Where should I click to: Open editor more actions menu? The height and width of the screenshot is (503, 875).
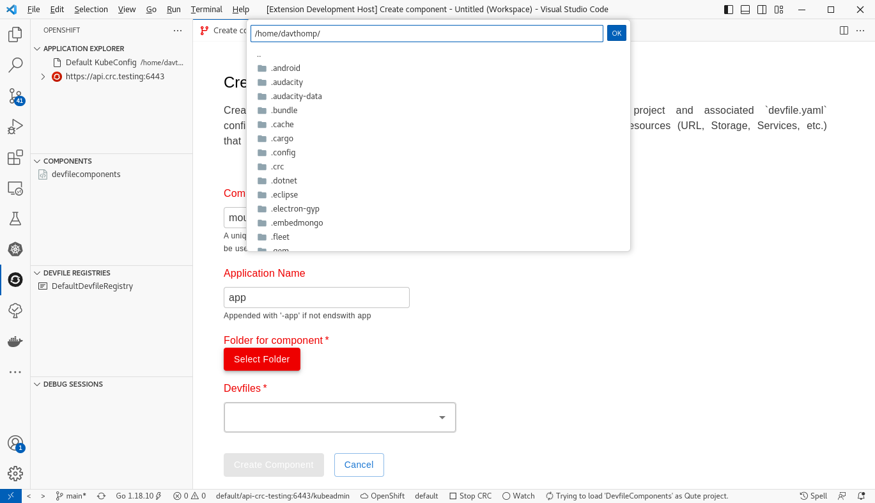click(860, 31)
